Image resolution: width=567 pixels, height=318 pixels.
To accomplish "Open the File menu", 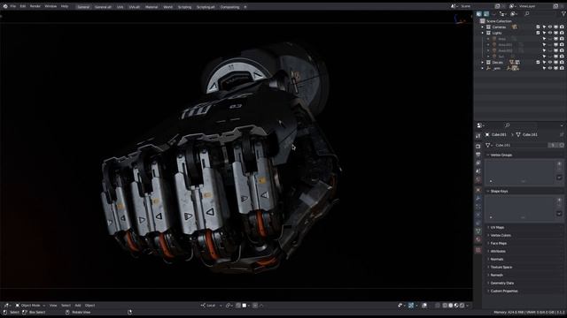I will [13, 6].
